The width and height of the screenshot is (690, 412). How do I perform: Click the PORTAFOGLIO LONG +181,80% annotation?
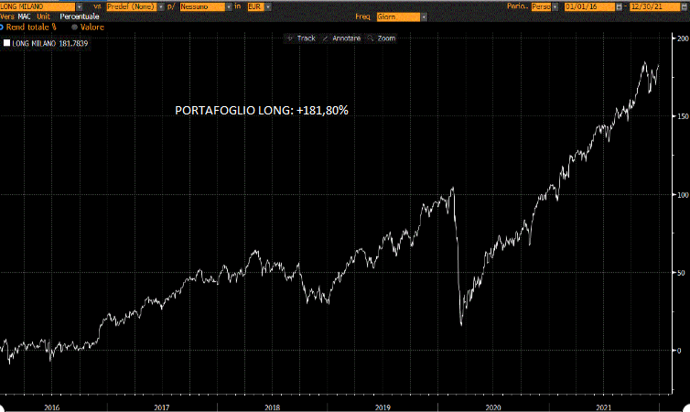tap(262, 110)
